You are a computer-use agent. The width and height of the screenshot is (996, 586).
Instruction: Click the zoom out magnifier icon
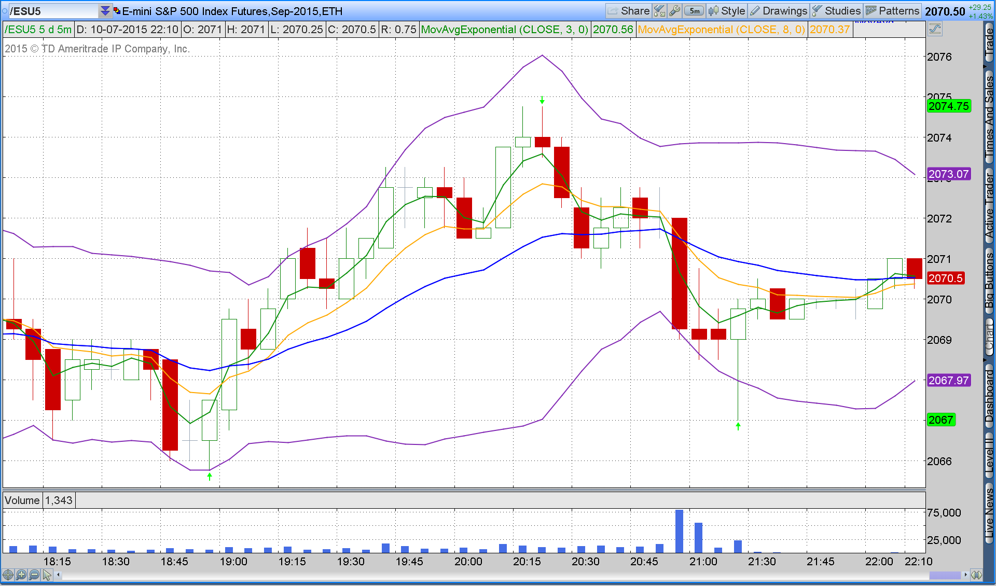(x=34, y=575)
